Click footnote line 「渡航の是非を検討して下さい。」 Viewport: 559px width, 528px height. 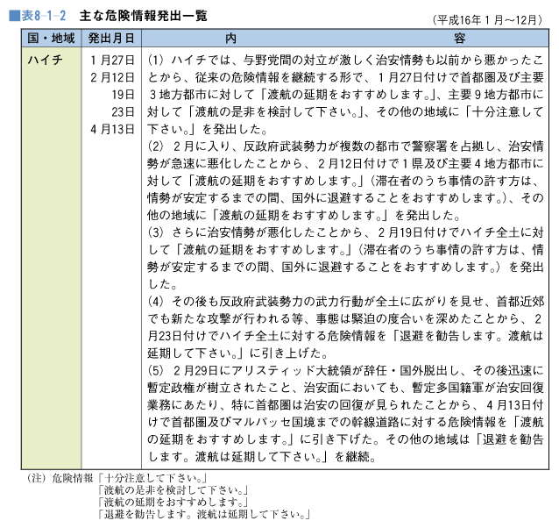click(173, 490)
